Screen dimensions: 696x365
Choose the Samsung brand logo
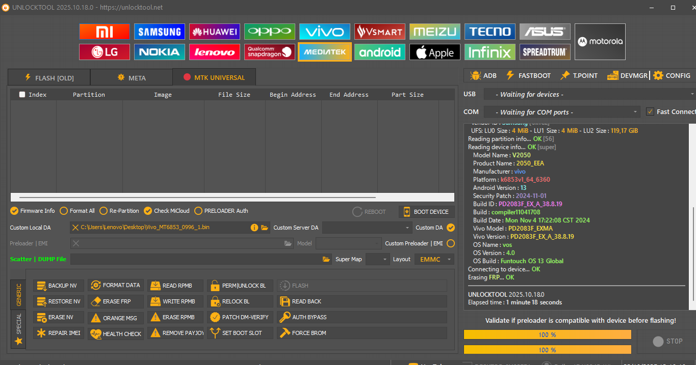click(x=160, y=32)
